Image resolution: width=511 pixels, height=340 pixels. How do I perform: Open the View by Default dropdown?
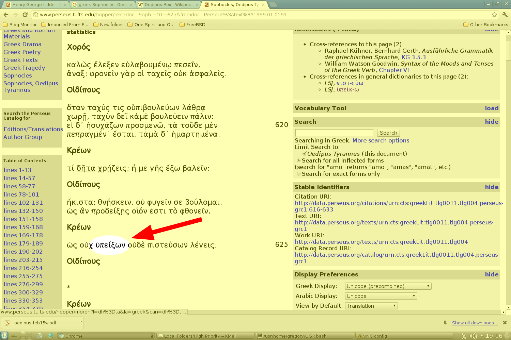coord(371,306)
